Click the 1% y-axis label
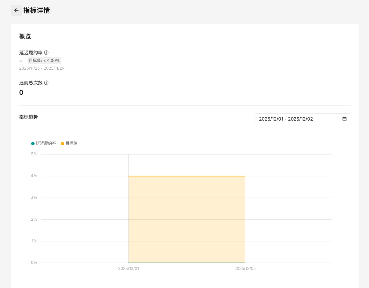 [x=34, y=241]
